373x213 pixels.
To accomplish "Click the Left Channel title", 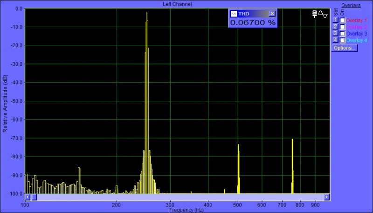I will point(177,4).
